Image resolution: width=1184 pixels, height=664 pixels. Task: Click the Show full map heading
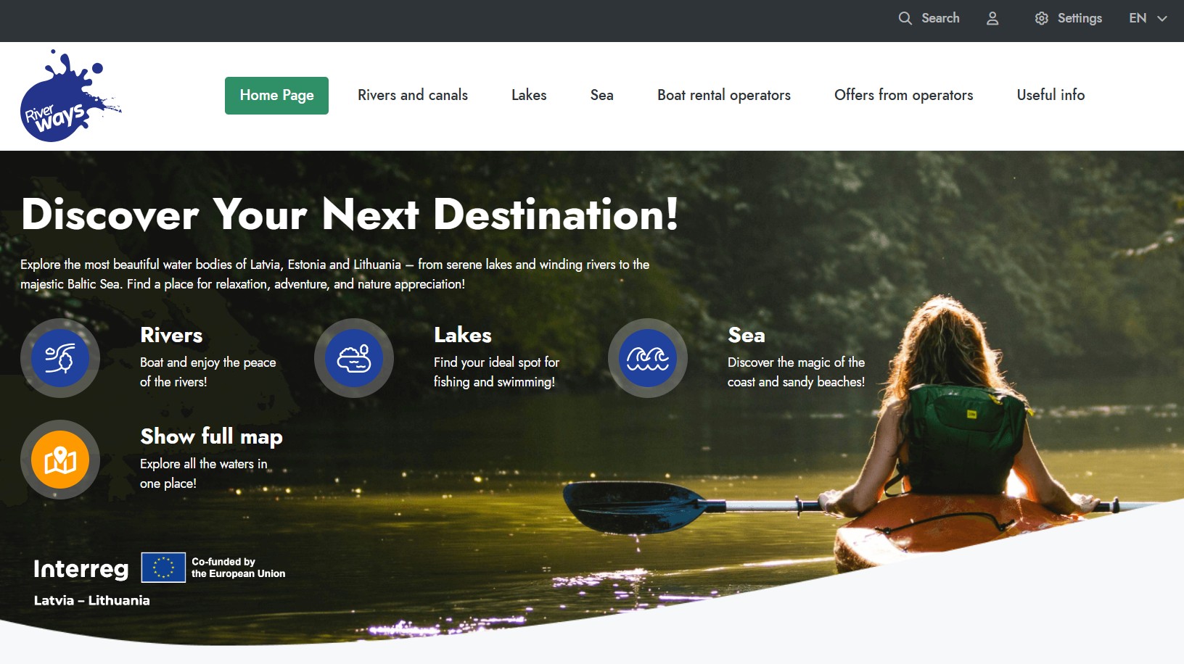point(211,436)
